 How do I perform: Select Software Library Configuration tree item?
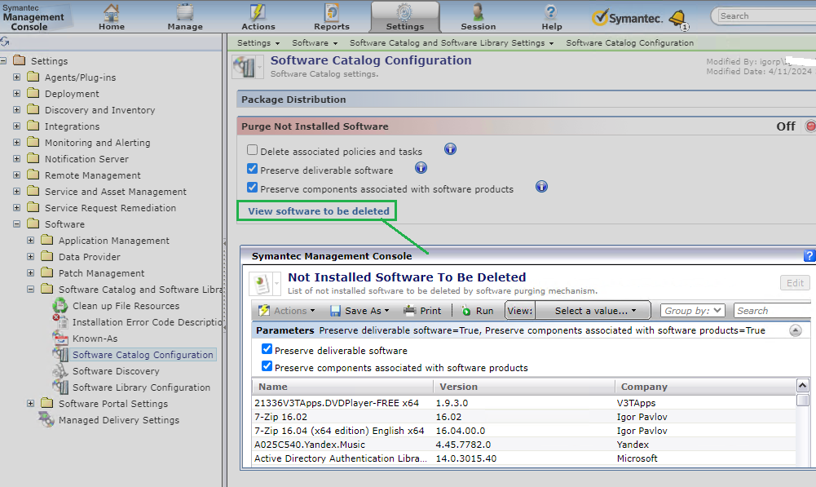(141, 387)
